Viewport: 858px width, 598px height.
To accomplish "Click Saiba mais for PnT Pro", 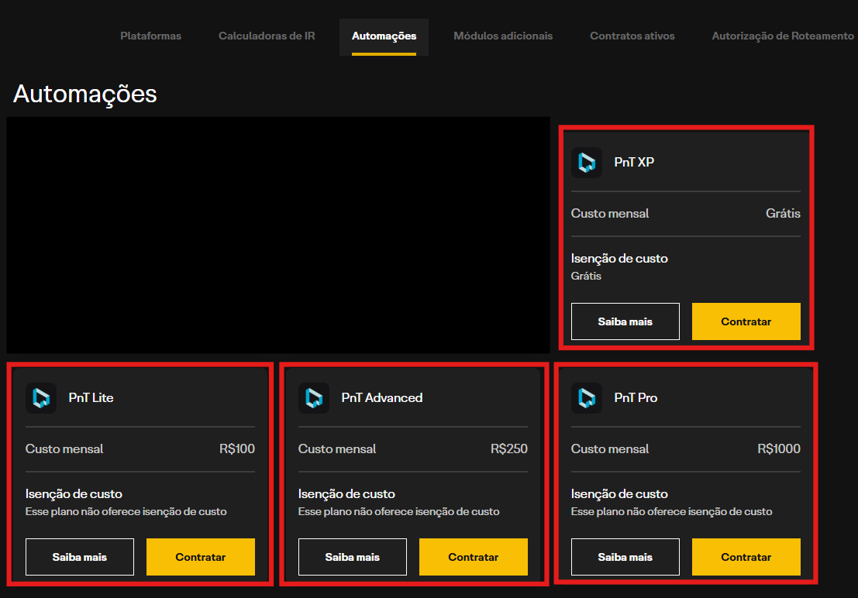I will click(625, 557).
